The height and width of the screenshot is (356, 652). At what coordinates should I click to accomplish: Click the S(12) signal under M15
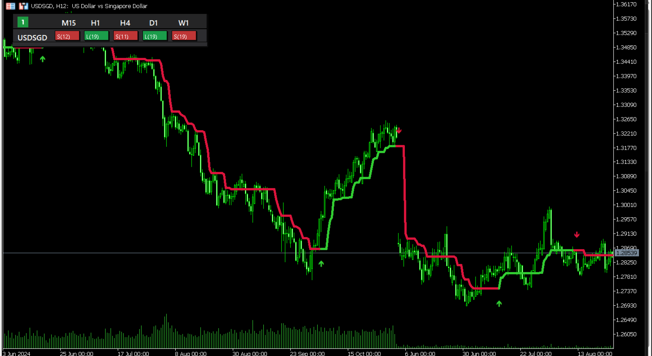tap(67, 36)
